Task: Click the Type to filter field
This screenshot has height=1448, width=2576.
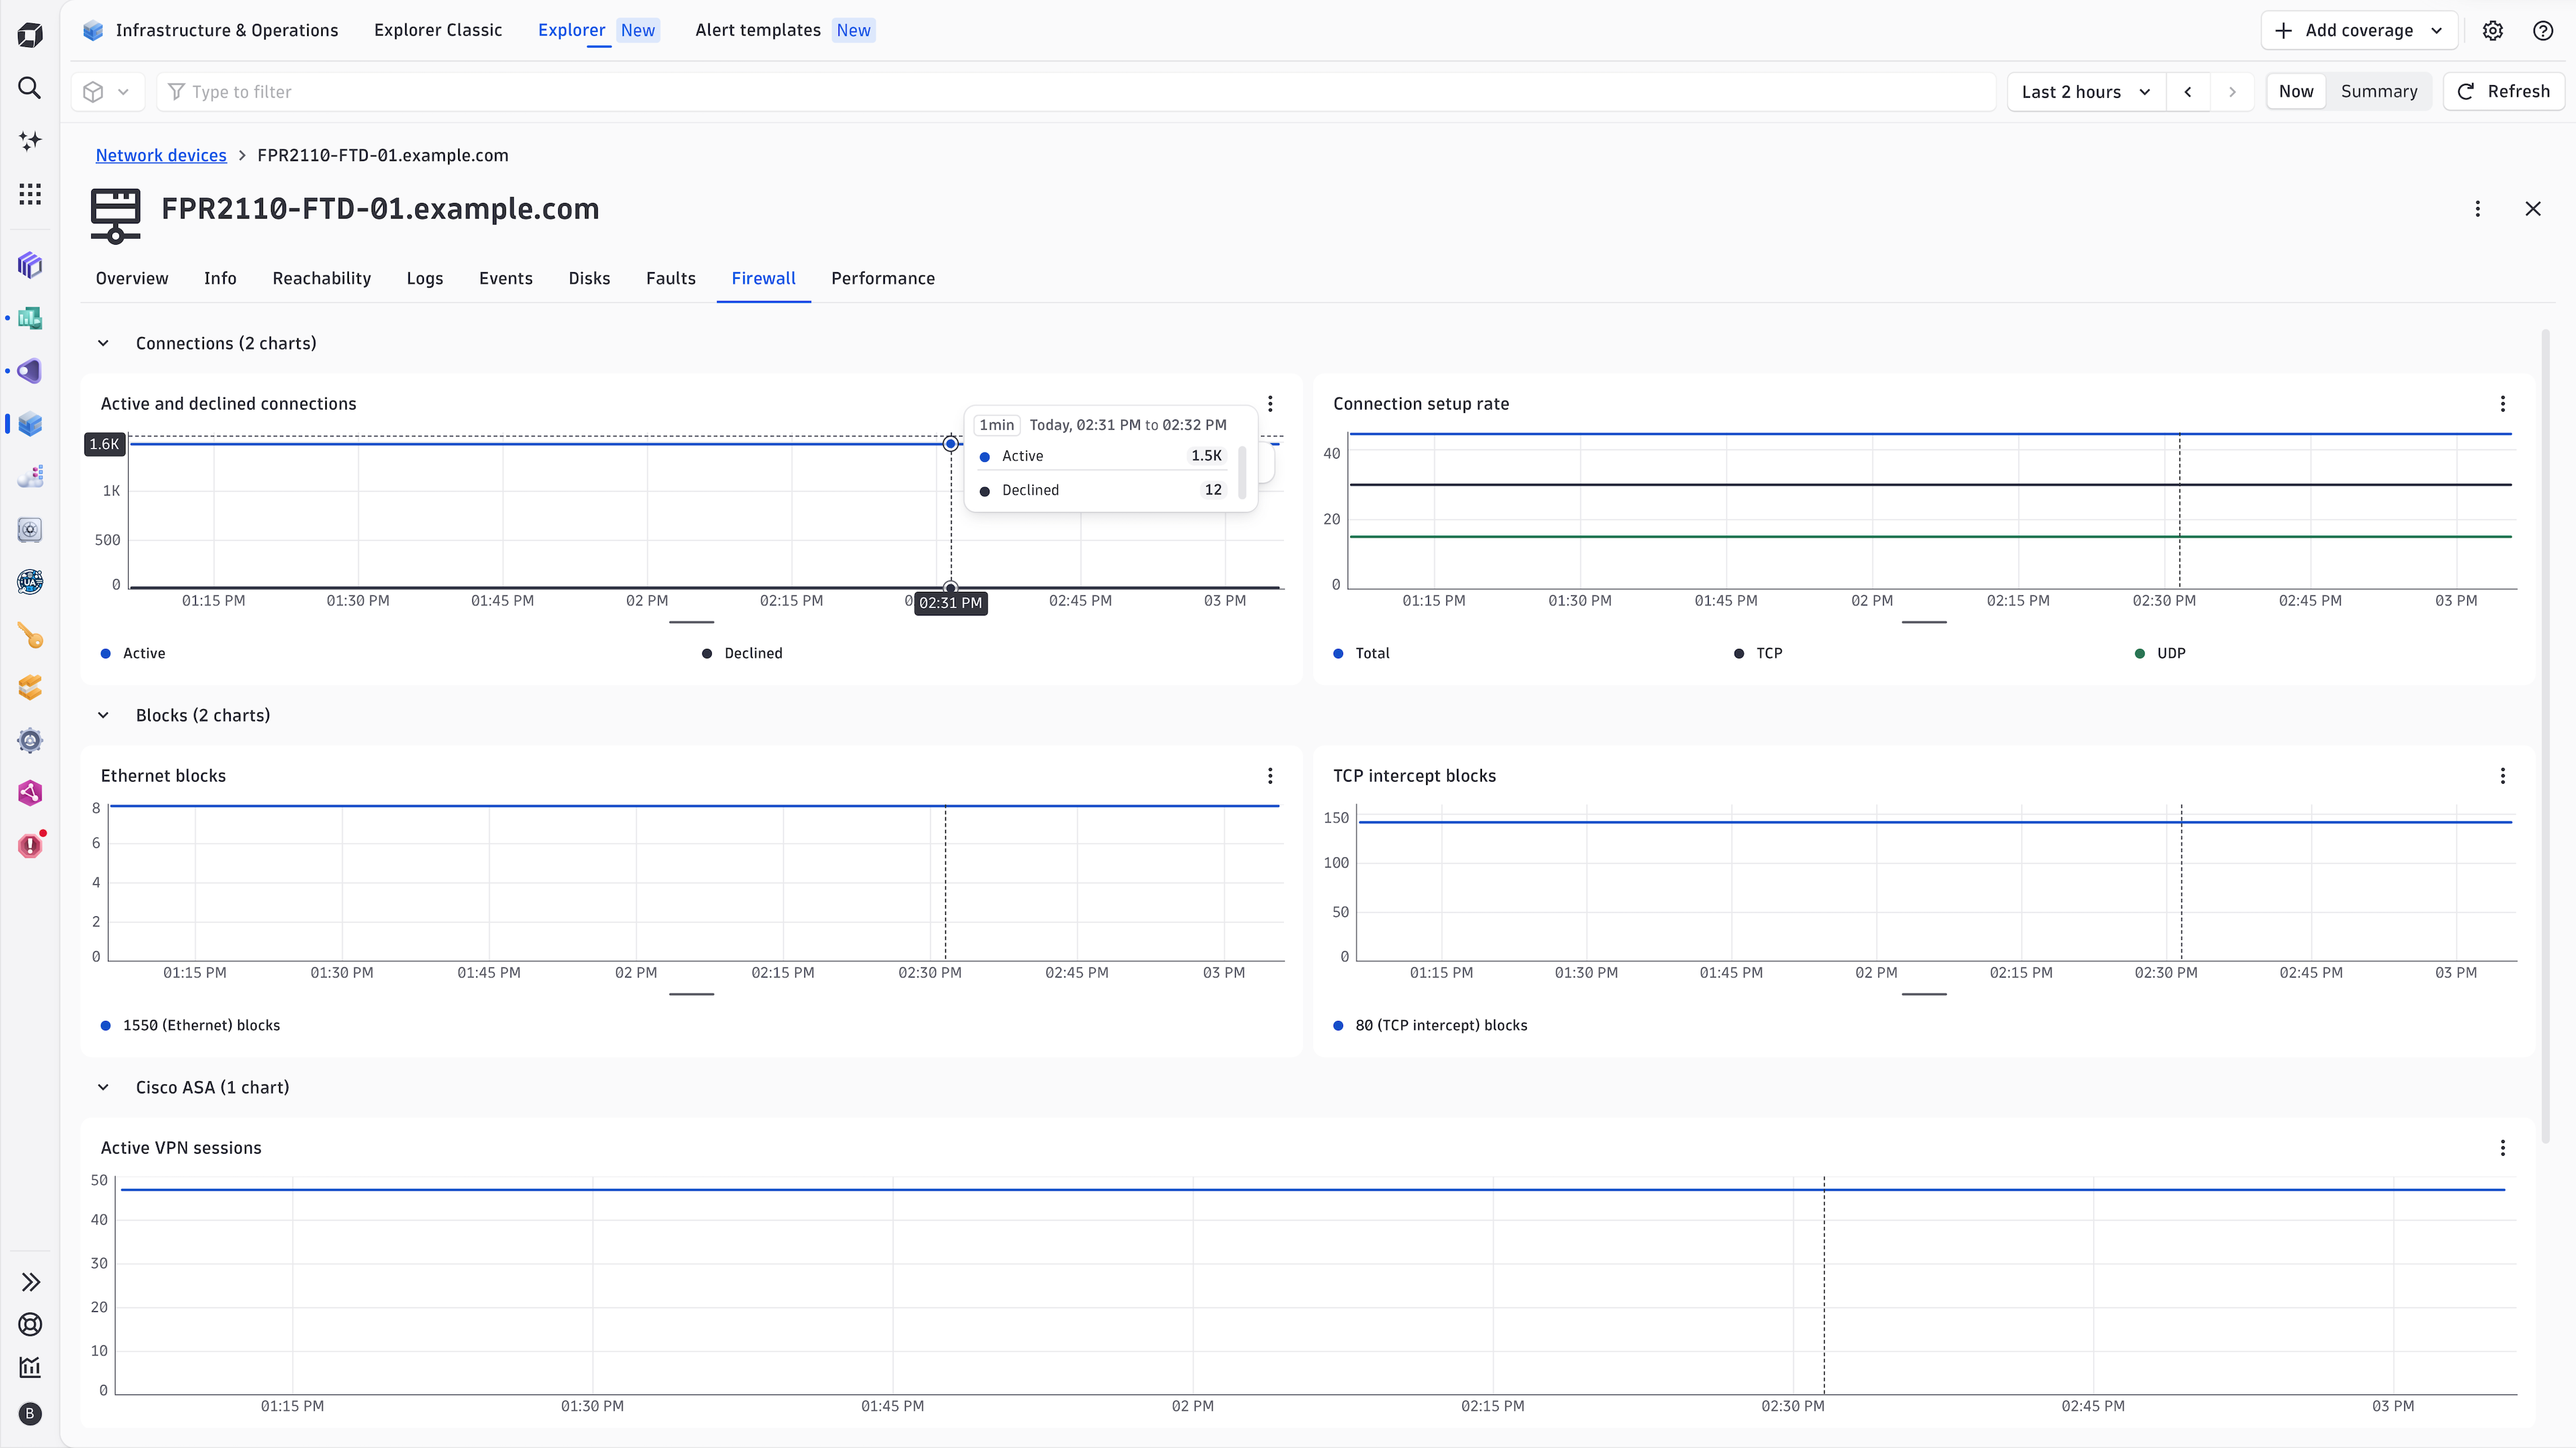Action: point(1076,92)
